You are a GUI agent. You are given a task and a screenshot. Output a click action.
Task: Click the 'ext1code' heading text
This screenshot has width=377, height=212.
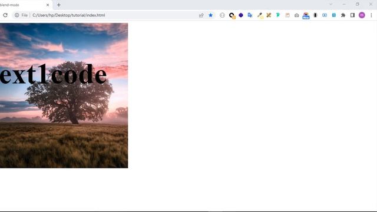coord(53,74)
